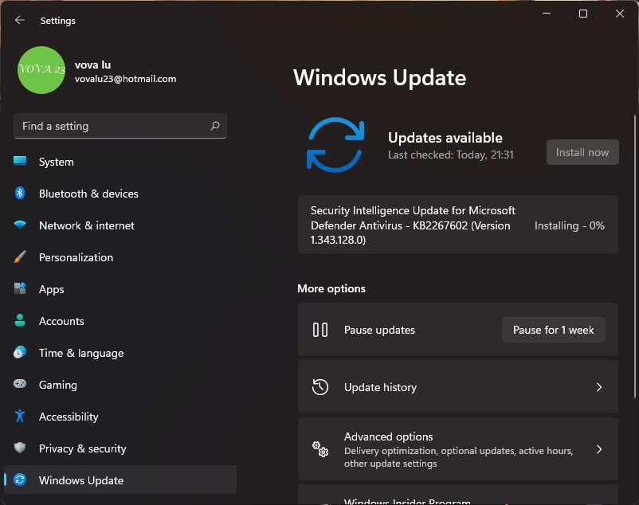Viewport: 639px width, 505px height.
Task: Click the Windows Update sidebar icon
Action: point(20,480)
